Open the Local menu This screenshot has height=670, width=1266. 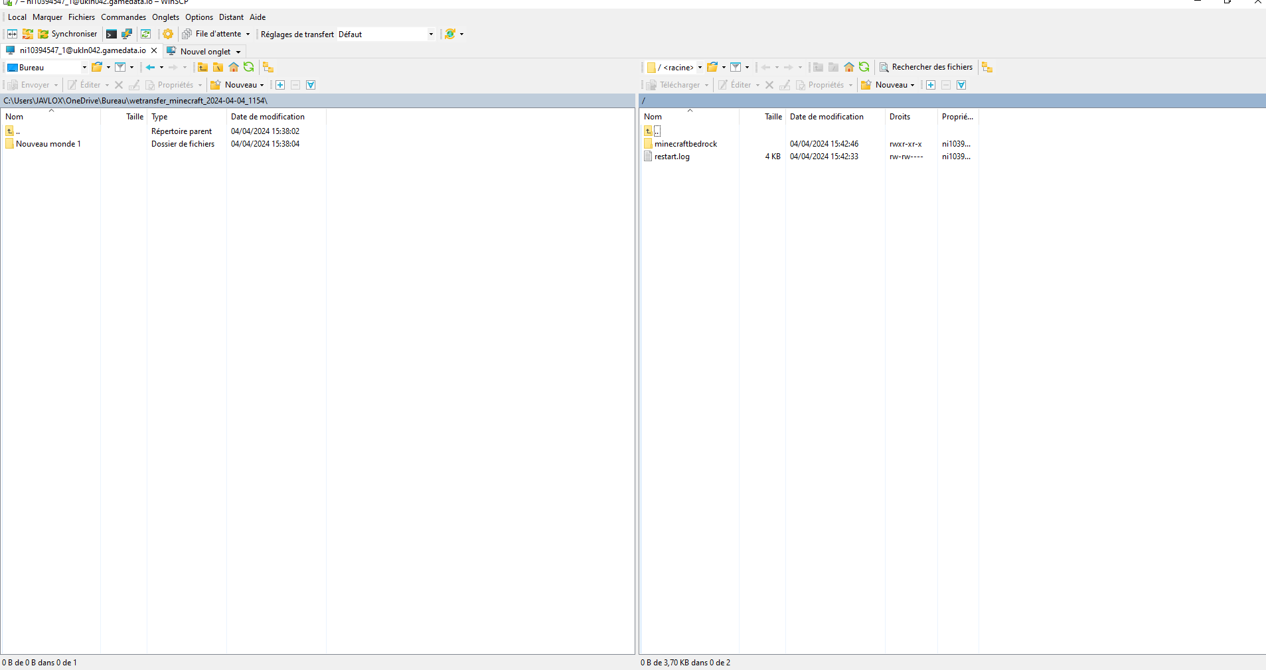(x=17, y=17)
